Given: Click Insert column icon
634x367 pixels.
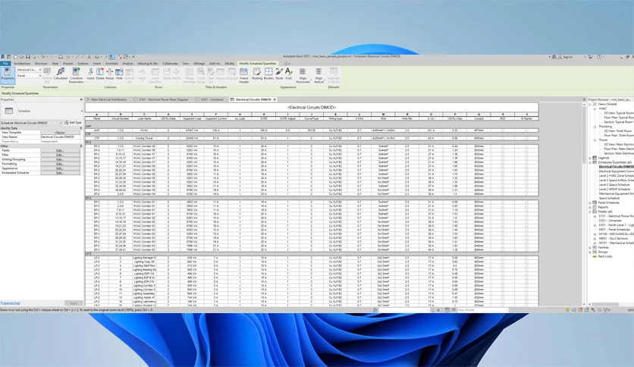Looking at the screenshot, I should [x=90, y=74].
